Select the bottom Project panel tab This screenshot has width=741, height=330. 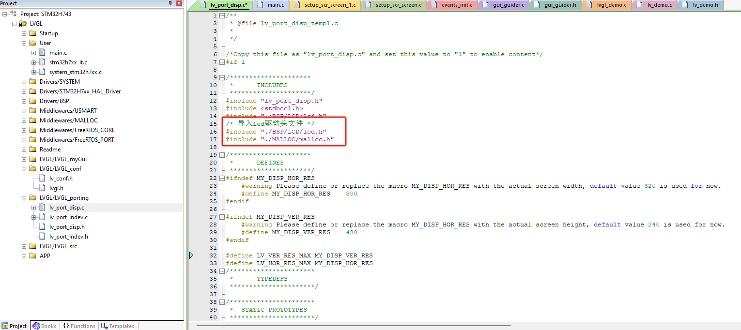(x=15, y=326)
